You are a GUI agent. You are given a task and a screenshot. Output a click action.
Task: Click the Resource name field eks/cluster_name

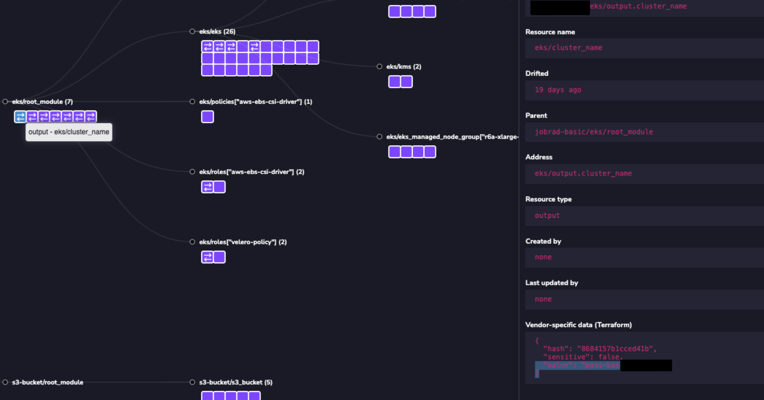pyautogui.click(x=568, y=48)
